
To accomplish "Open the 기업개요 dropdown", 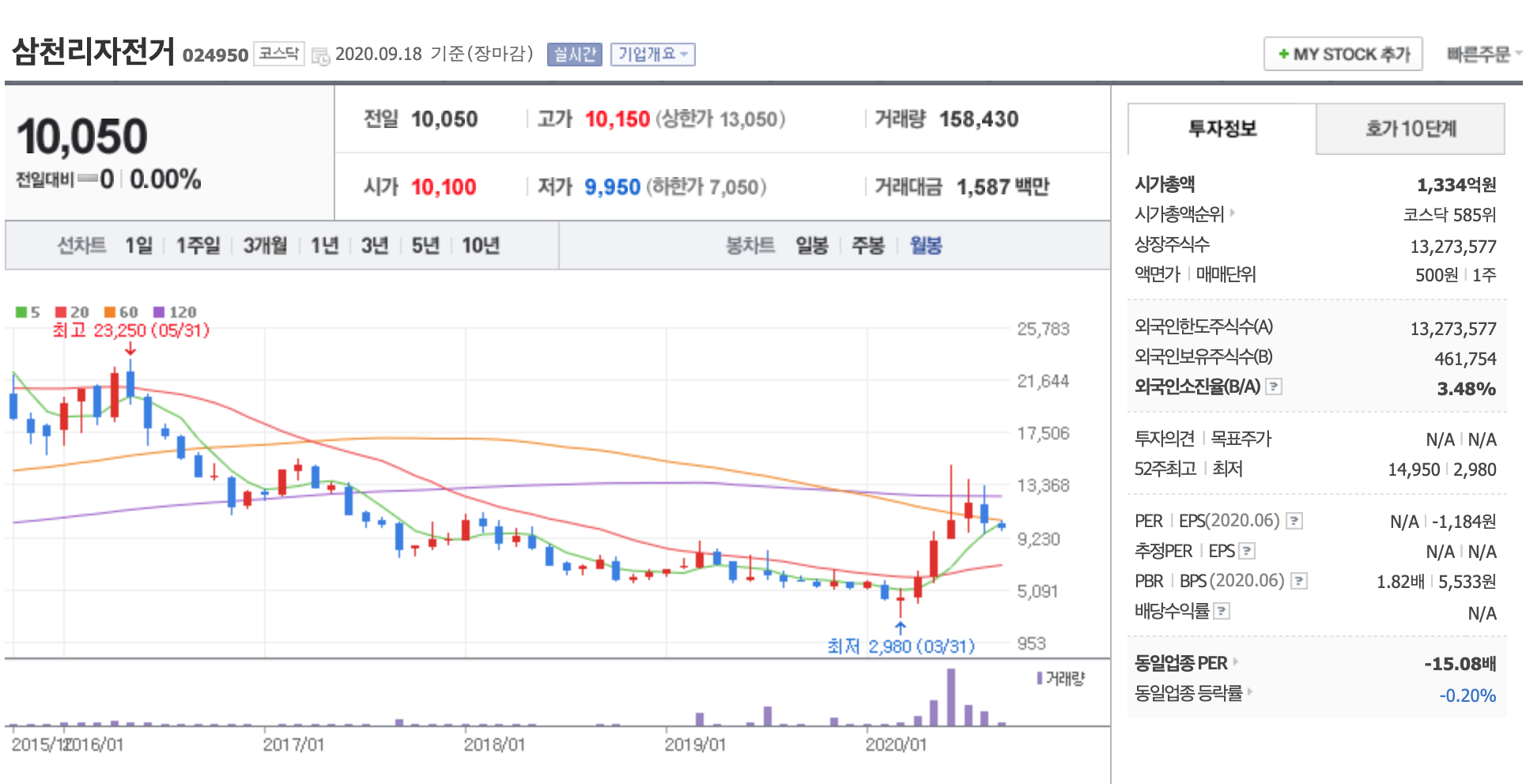I will coord(652,54).
